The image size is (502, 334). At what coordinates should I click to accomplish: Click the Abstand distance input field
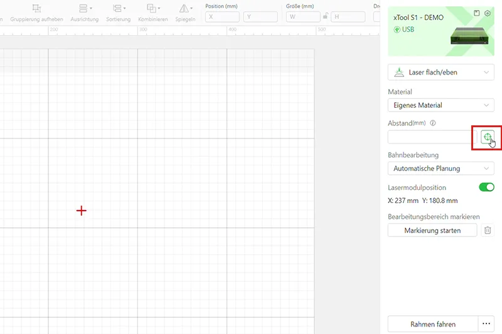pos(432,137)
